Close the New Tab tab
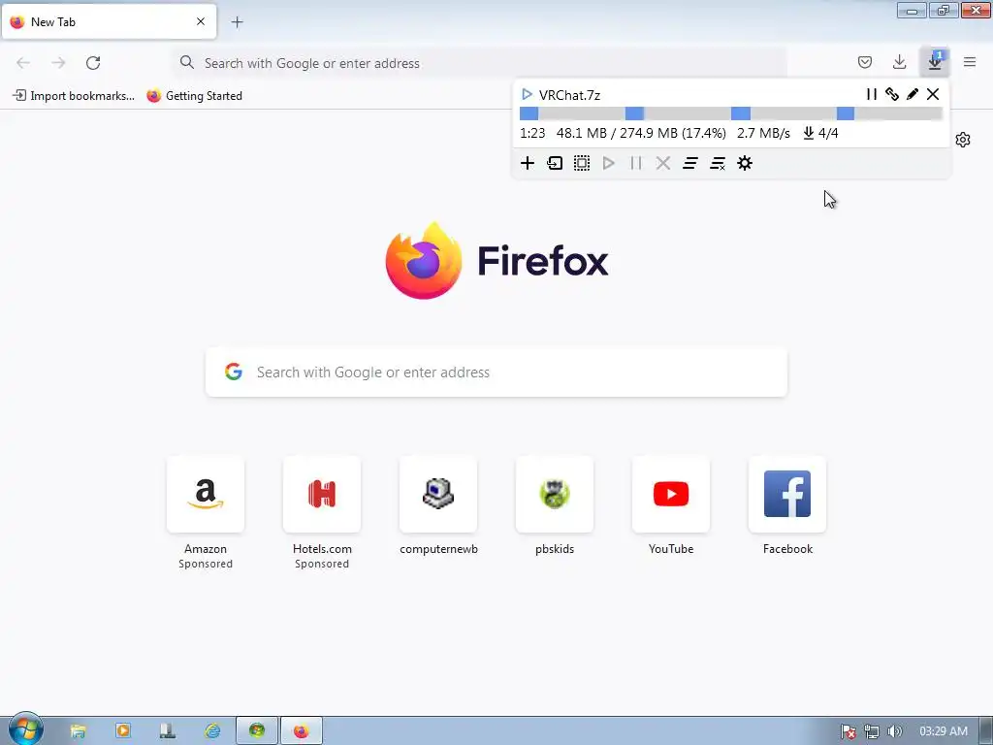This screenshot has width=993, height=745. coord(201,21)
